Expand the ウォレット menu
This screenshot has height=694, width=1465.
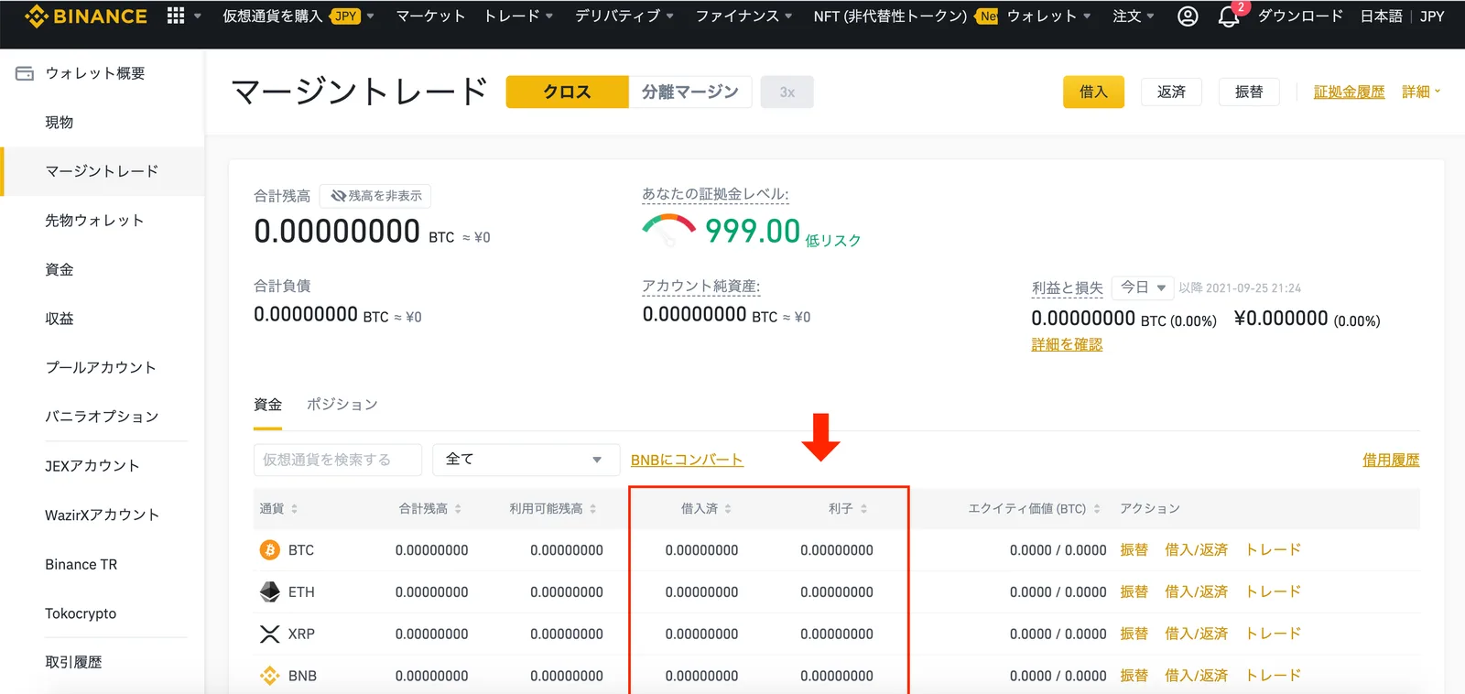coord(1049,16)
